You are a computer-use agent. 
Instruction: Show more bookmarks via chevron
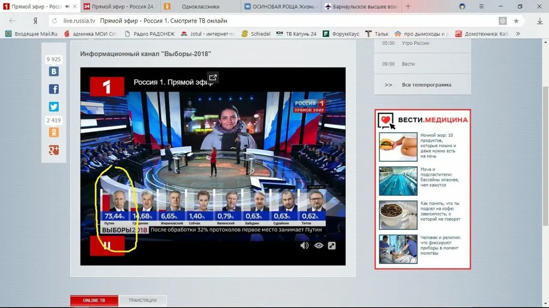point(518,34)
